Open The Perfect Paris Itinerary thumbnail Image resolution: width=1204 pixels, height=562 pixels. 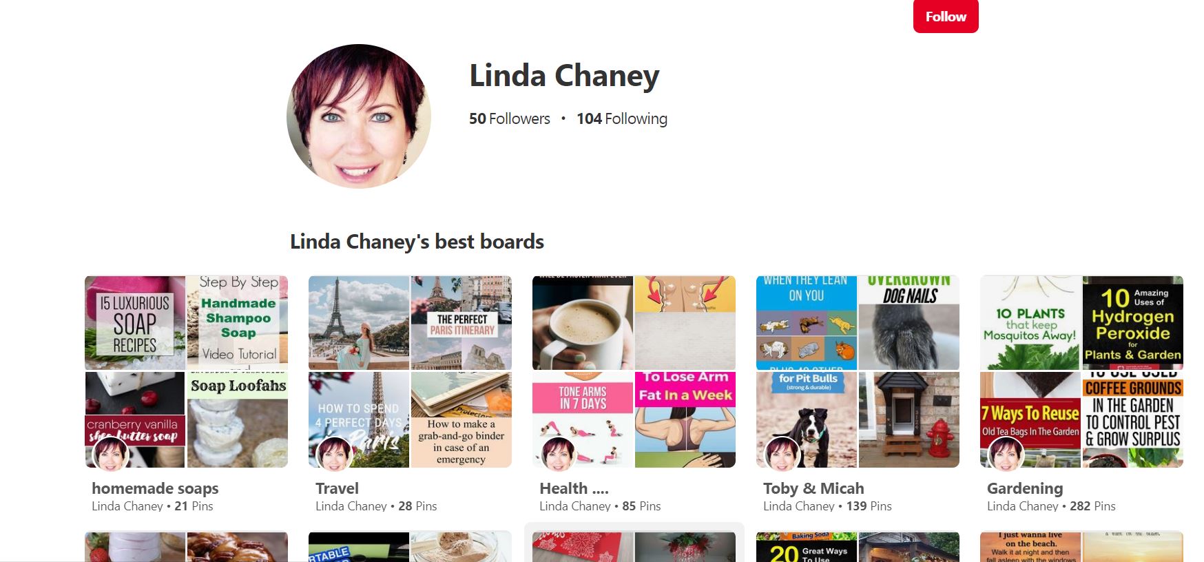pyautogui.click(x=461, y=323)
